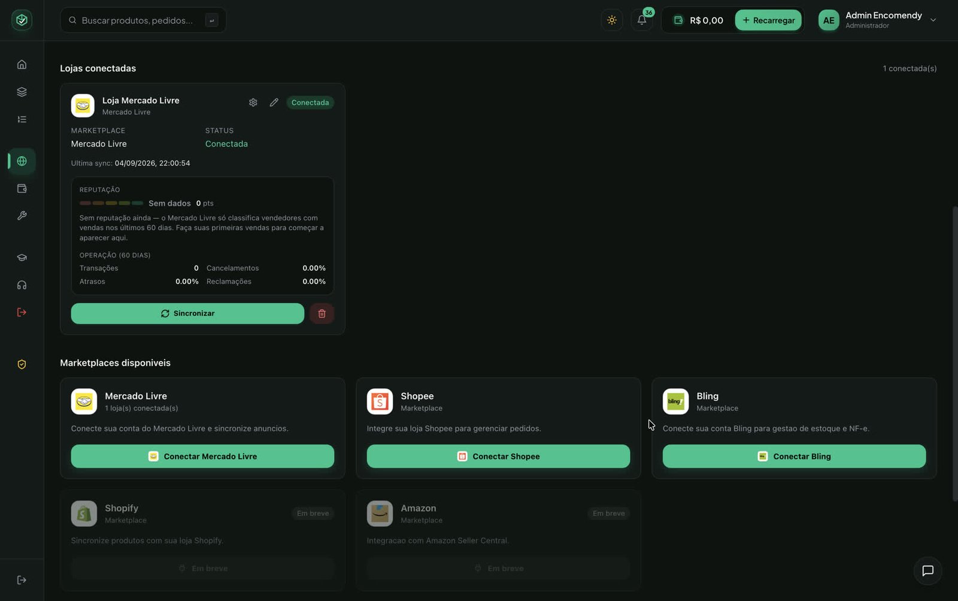Click the Bling marketplace logo
This screenshot has width=958, height=601.
(675, 401)
